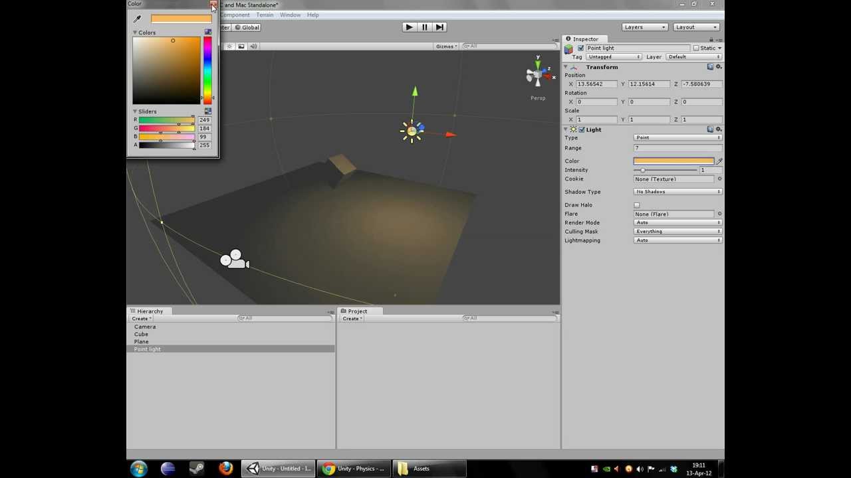This screenshot has width=851, height=478.
Task: Open the Gizmos dropdown
Action: pos(446,46)
